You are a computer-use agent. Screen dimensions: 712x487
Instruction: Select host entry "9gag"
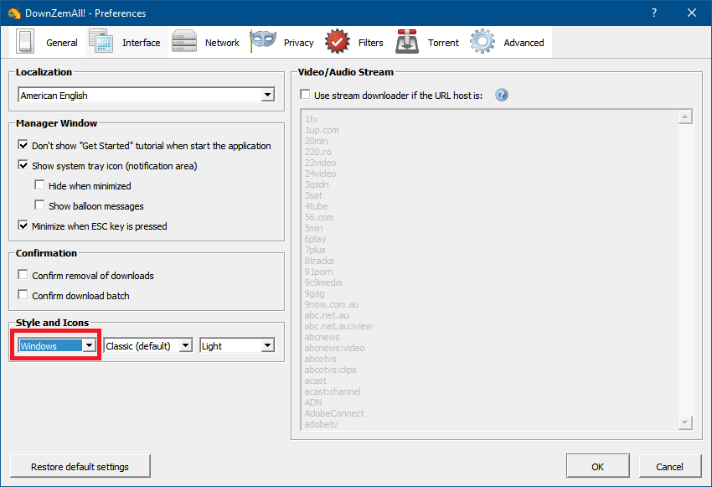click(315, 293)
